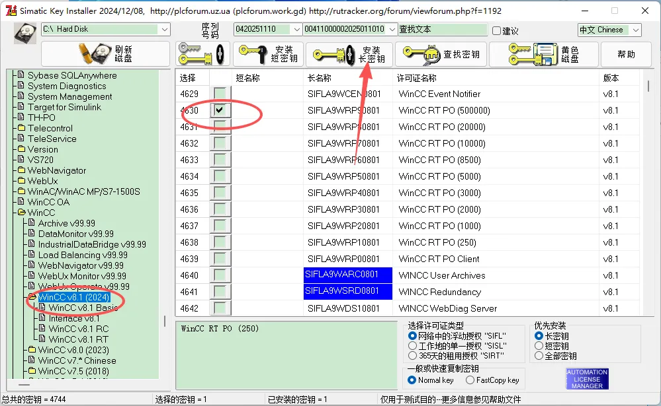Select Normal key radio button
The width and height of the screenshot is (661, 406).
[412, 380]
